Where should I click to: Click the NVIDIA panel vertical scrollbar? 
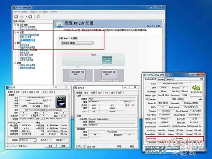tap(163, 47)
